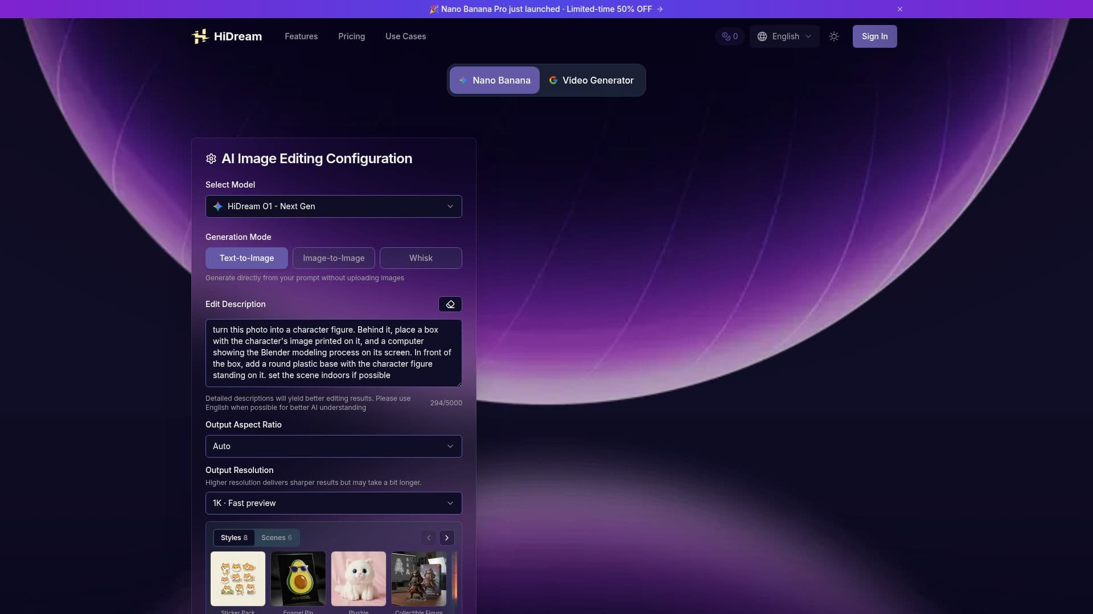Click the previous arrow in styles carousel
The height and width of the screenshot is (614, 1093).
point(429,538)
